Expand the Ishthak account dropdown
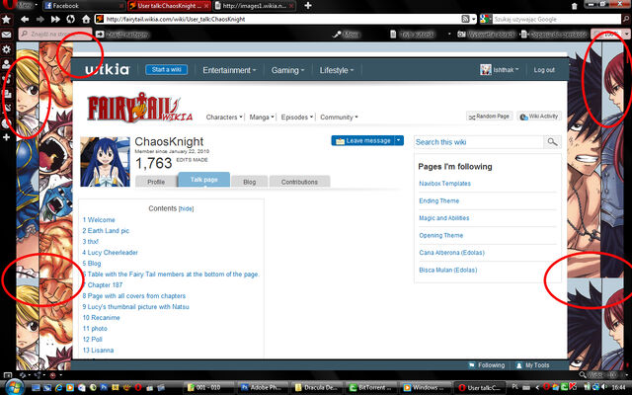Viewport: 632px width, 395px height. point(506,70)
